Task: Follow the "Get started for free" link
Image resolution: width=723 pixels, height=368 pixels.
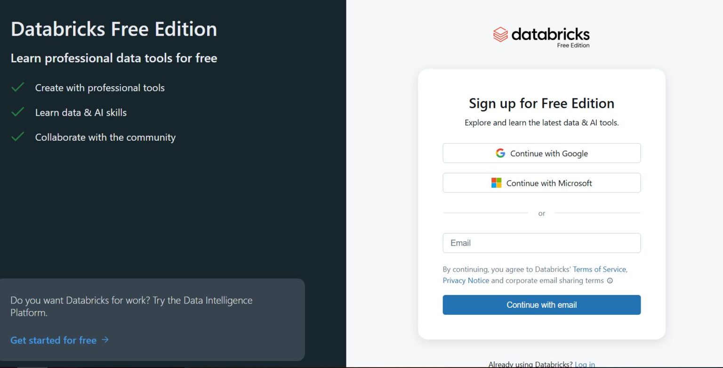Action: 53,340
